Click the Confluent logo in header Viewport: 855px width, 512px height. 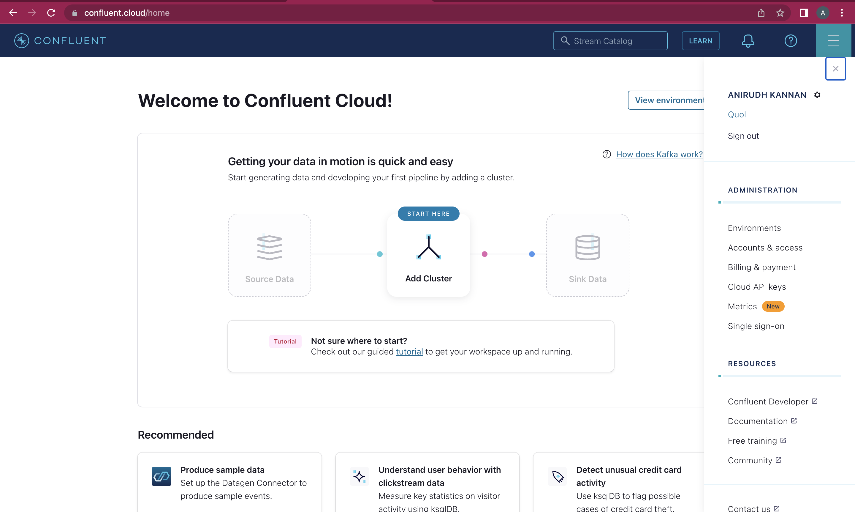(x=60, y=41)
